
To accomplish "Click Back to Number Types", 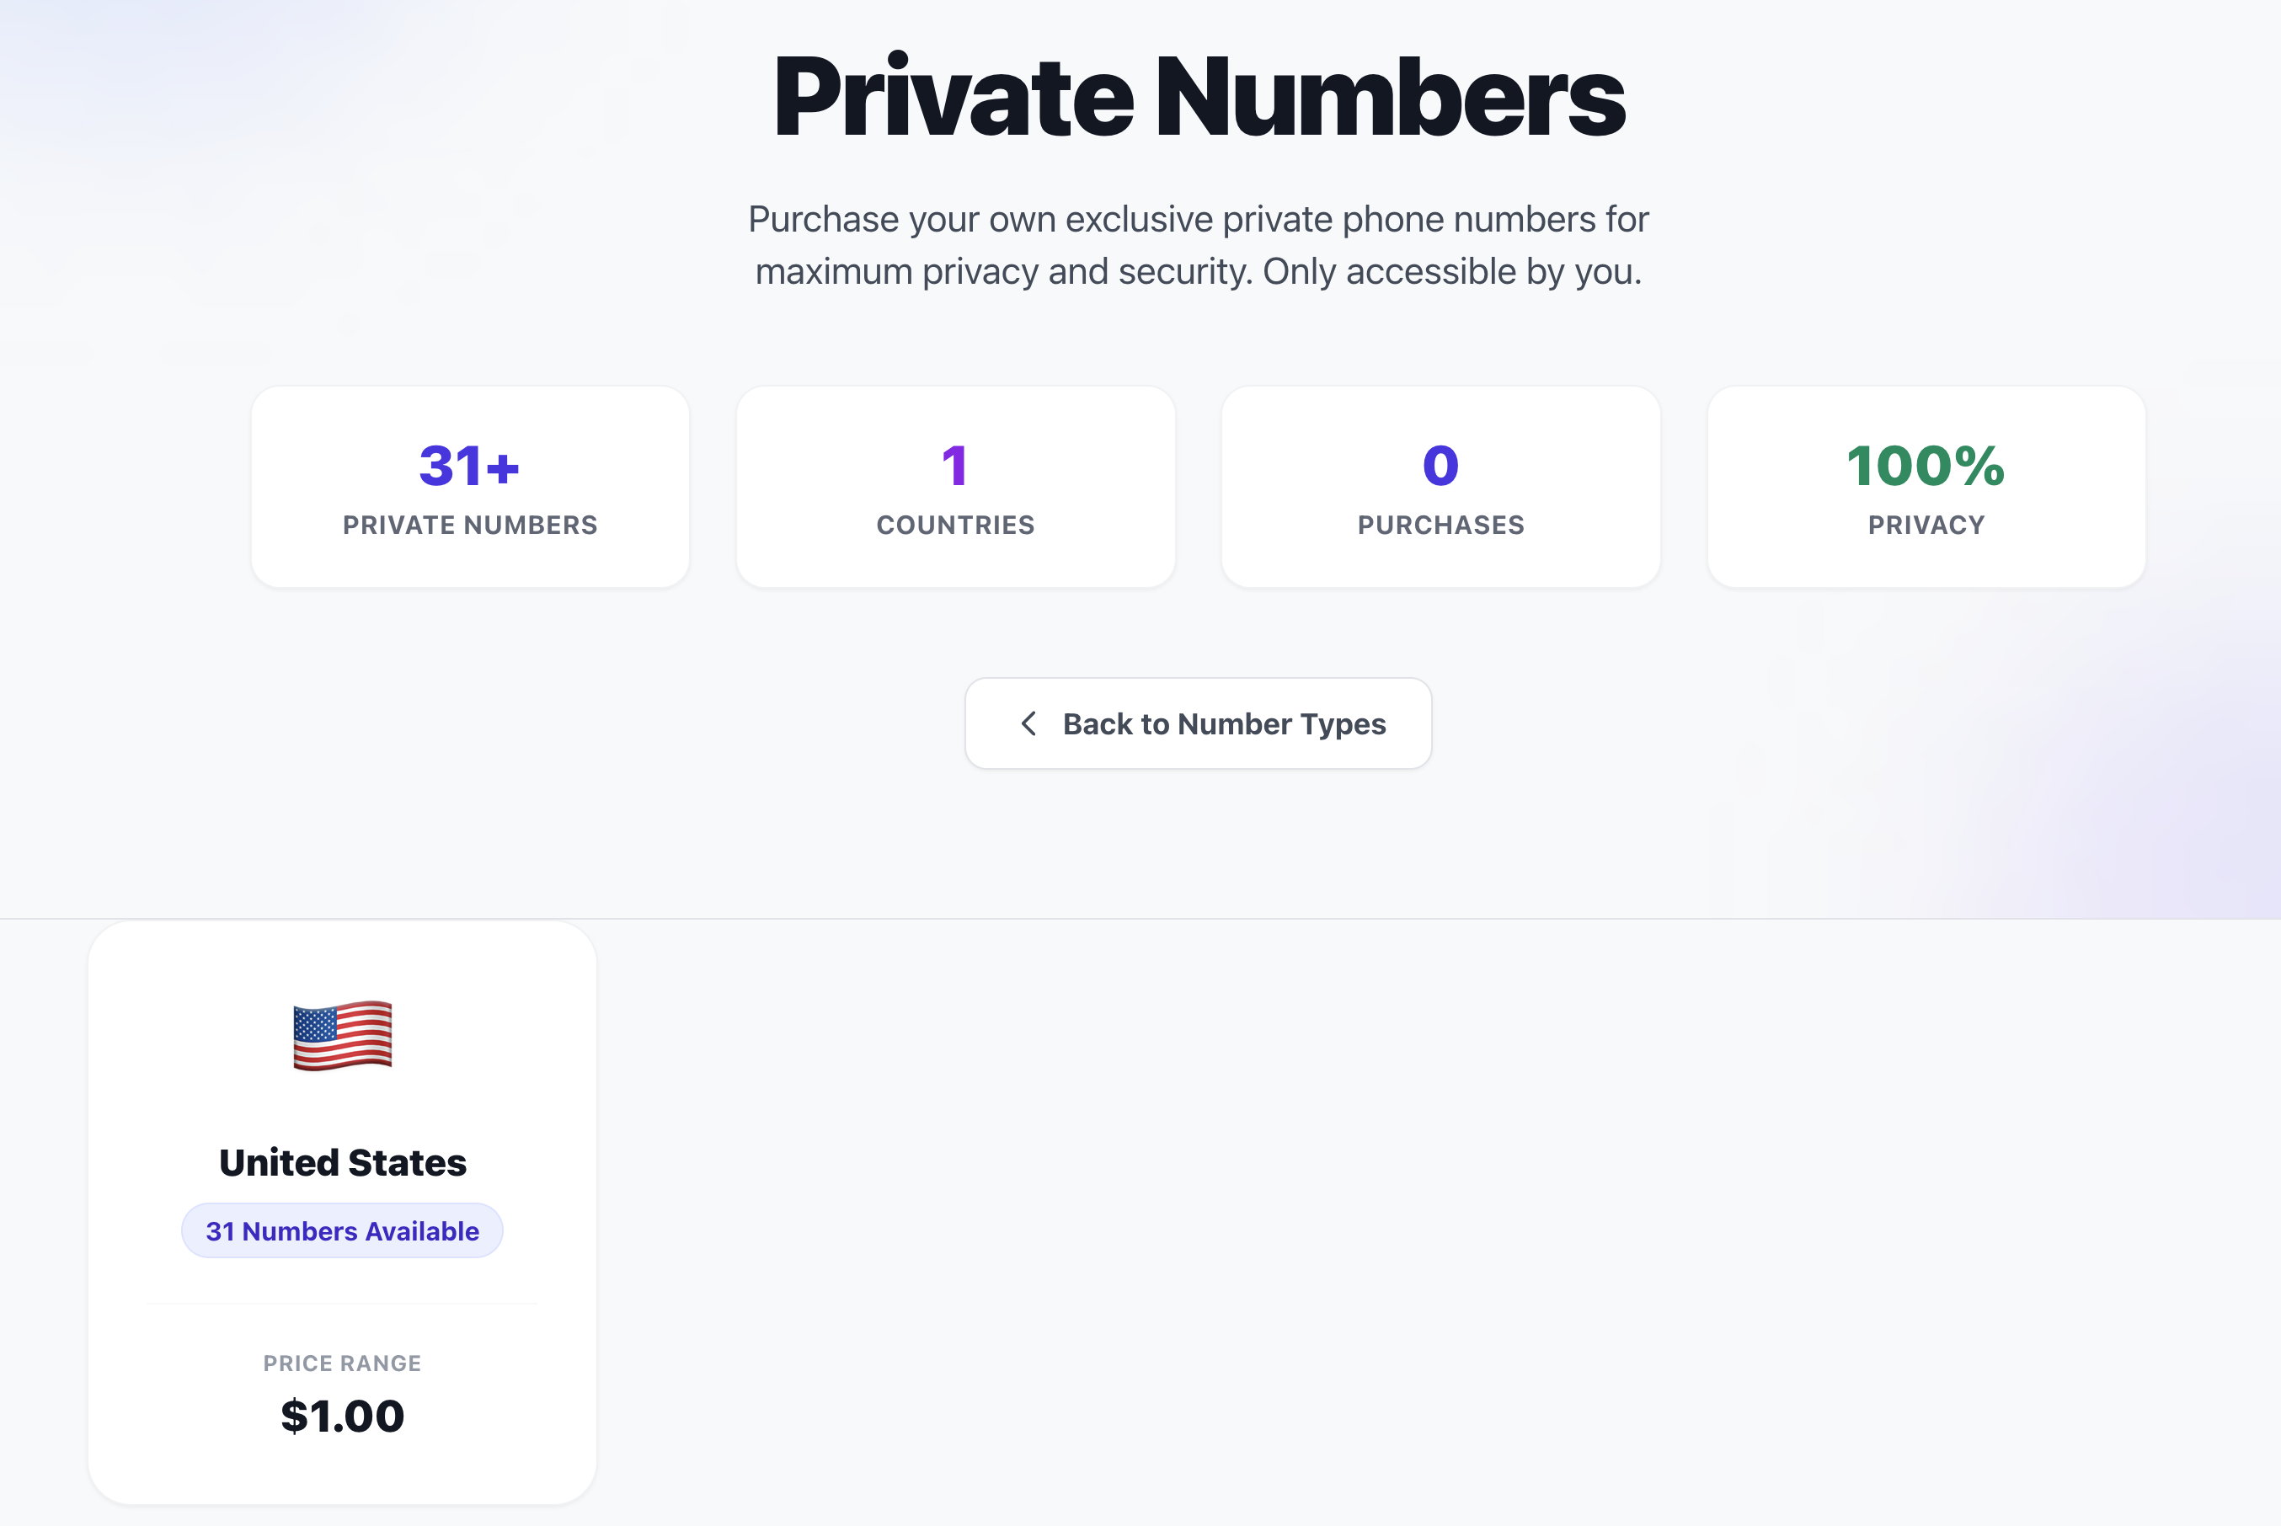I will click(x=1198, y=723).
